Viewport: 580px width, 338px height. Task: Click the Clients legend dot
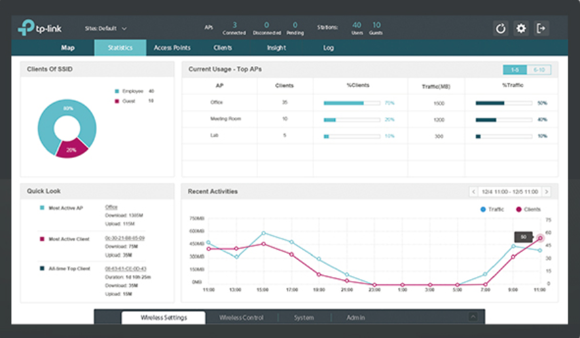click(x=519, y=210)
